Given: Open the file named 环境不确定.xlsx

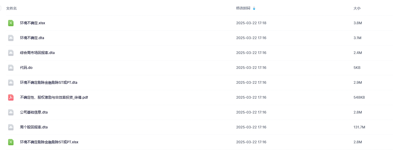Looking at the screenshot, I should click(33, 23).
